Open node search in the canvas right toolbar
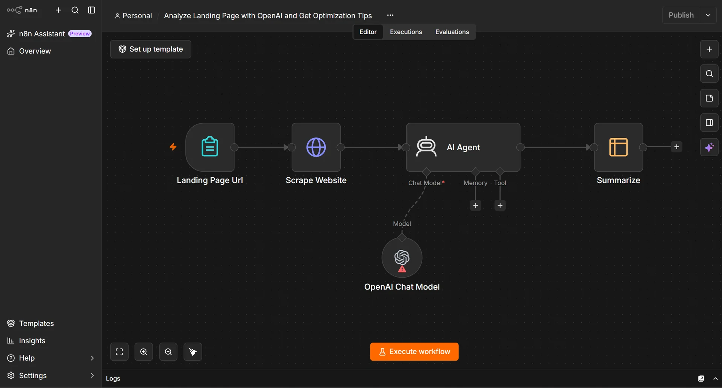 (x=709, y=74)
